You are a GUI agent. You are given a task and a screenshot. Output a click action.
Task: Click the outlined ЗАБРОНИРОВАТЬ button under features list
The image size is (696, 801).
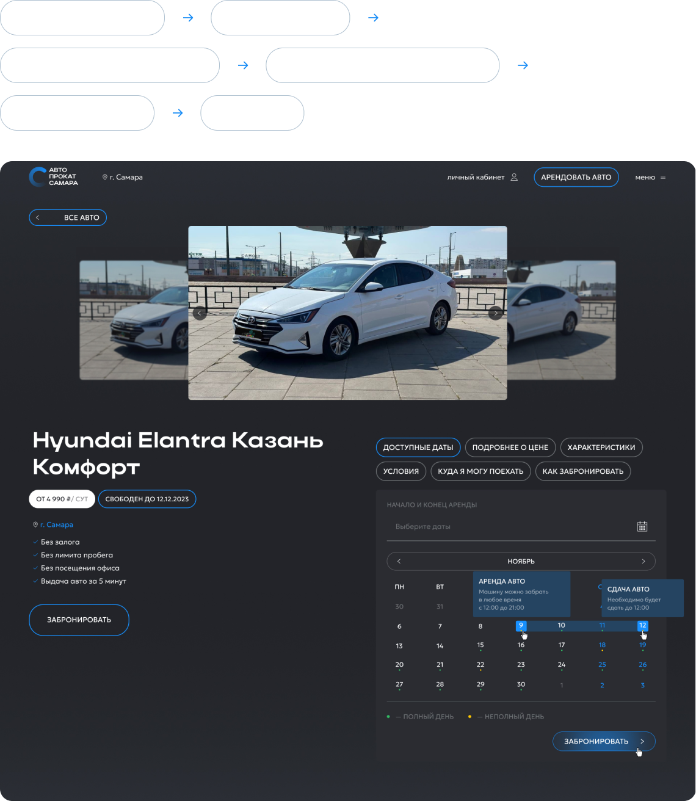coord(79,620)
